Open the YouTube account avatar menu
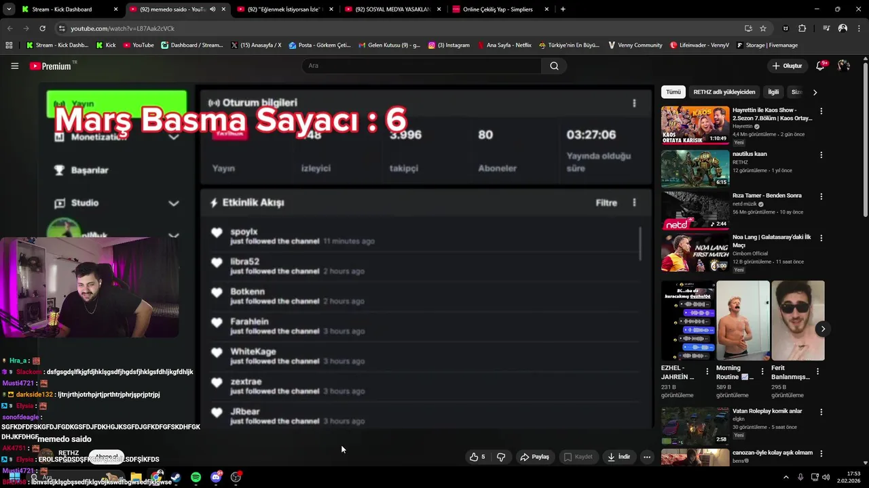This screenshot has width=869, height=488. coord(844,66)
